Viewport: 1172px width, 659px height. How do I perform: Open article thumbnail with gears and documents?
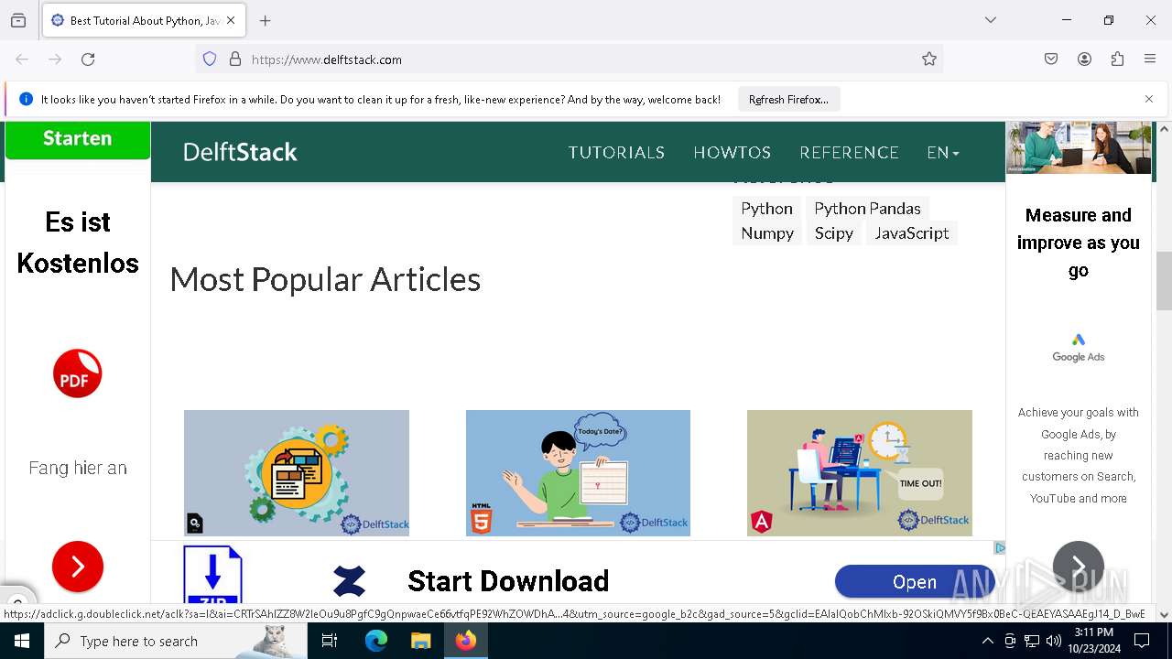coord(297,473)
